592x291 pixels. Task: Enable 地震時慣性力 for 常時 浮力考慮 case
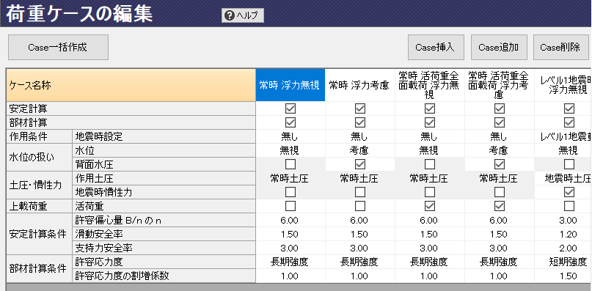[360, 193]
